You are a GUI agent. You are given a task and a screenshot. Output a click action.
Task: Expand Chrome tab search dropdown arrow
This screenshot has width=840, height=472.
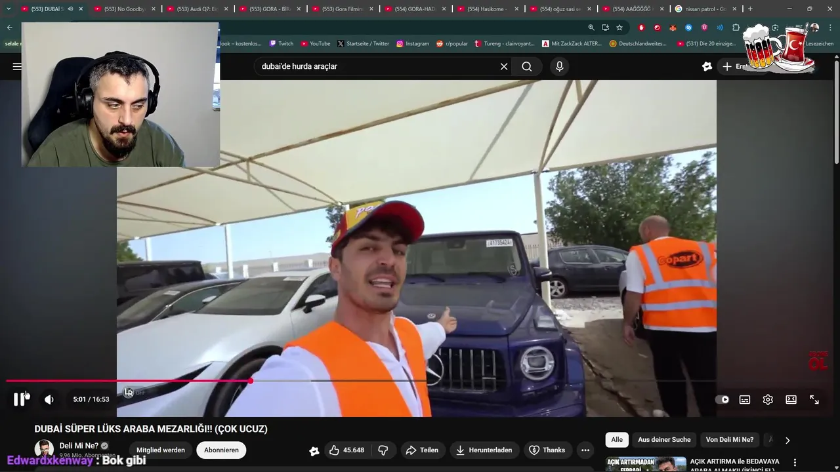click(9, 9)
